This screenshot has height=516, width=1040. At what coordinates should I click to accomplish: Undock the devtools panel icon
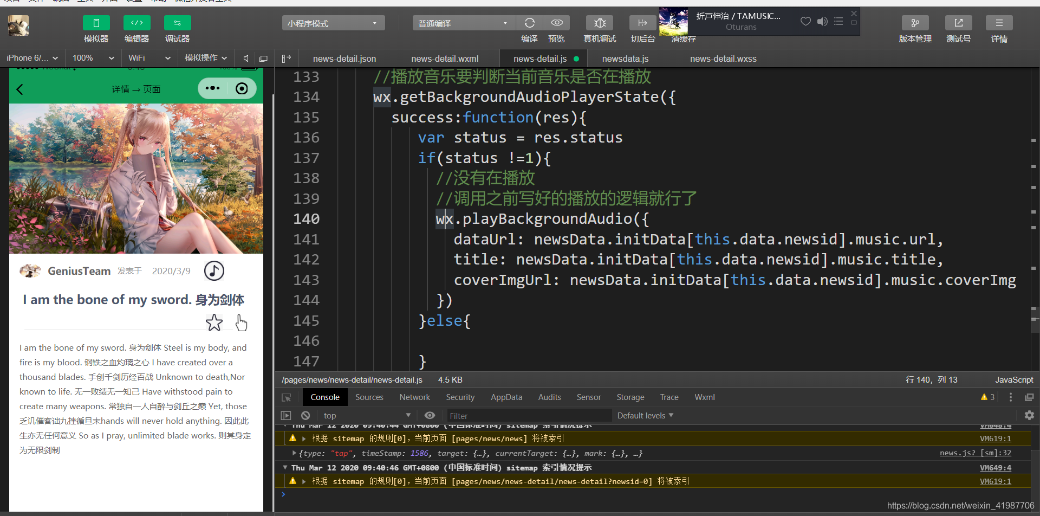coord(1029,397)
